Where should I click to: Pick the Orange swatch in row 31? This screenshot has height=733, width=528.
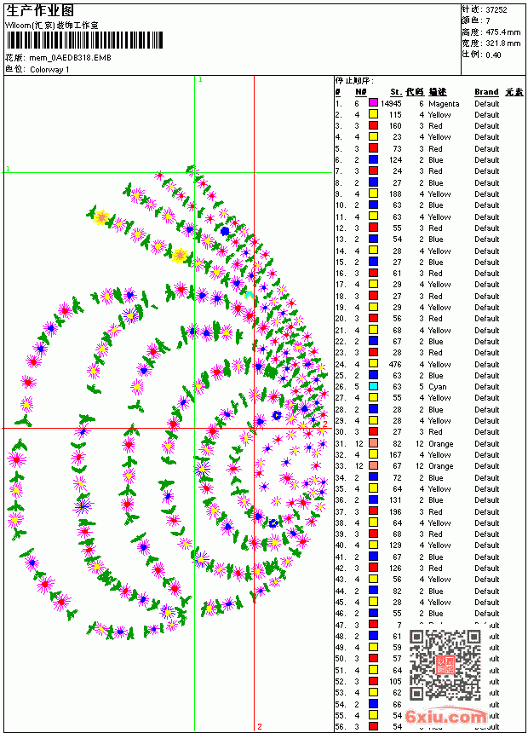373,443
